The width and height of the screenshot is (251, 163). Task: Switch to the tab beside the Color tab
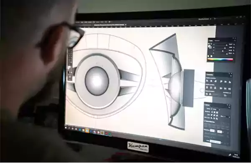point(217,41)
